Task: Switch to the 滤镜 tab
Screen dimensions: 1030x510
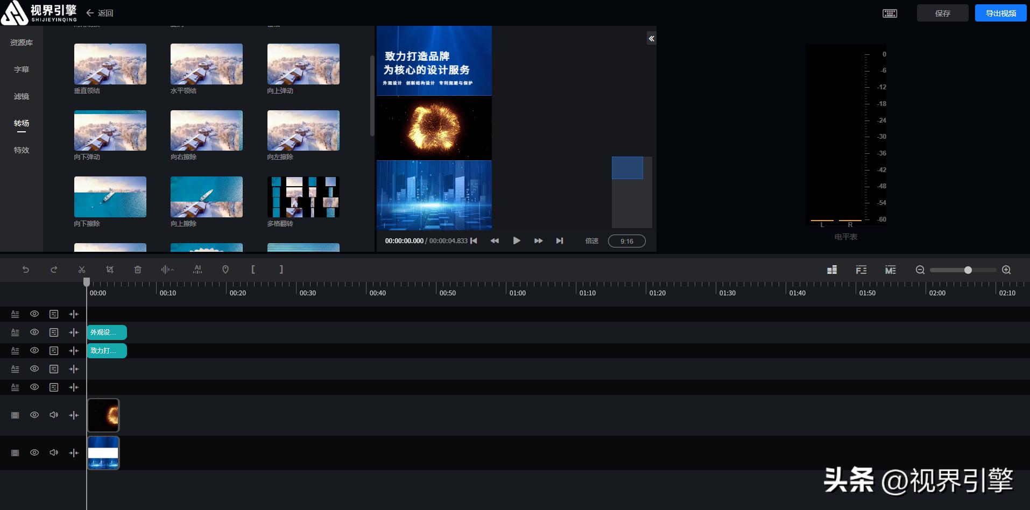Action: 22,96
